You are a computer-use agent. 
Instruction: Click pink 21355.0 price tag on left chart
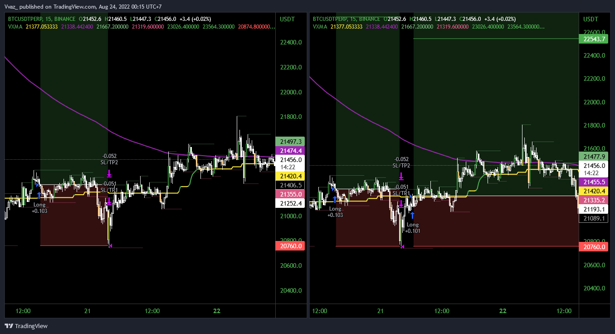[x=291, y=194]
